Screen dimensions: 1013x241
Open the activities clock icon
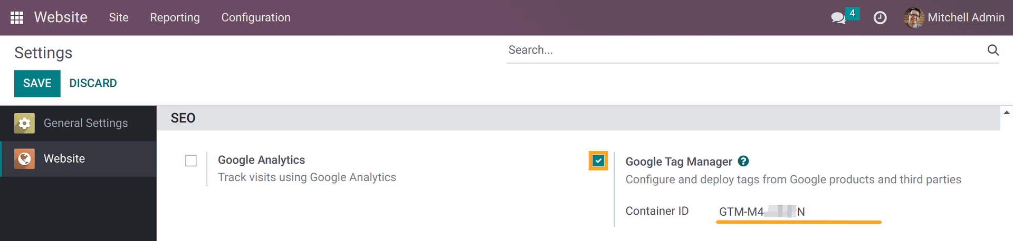coord(880,18)
